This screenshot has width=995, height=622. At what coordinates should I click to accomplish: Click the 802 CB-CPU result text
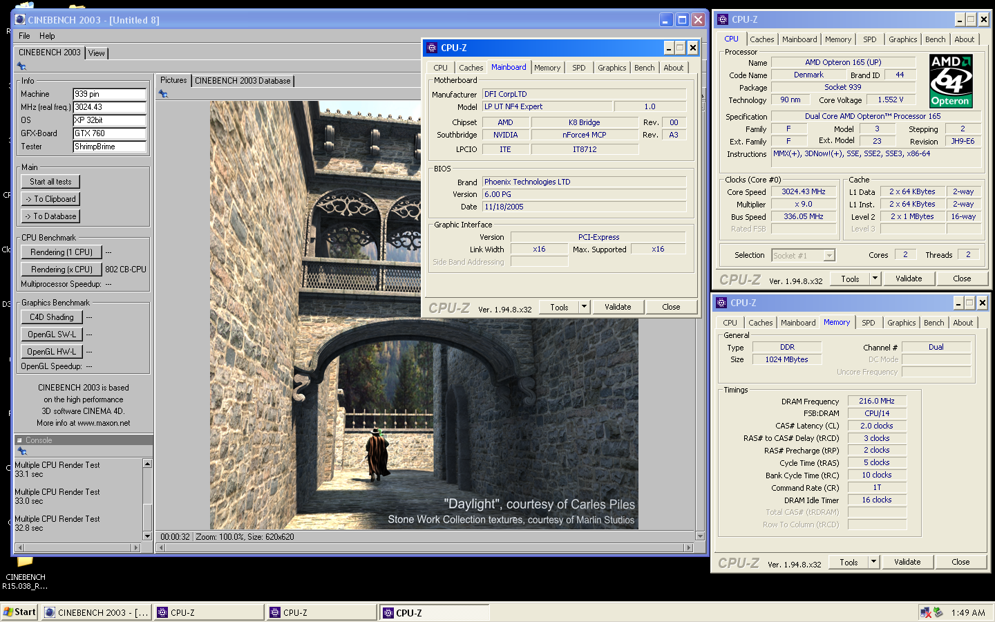126,270
